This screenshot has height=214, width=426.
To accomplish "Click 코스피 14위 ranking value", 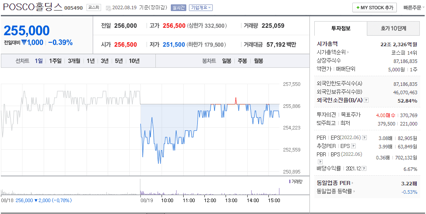I will point(405,52).
